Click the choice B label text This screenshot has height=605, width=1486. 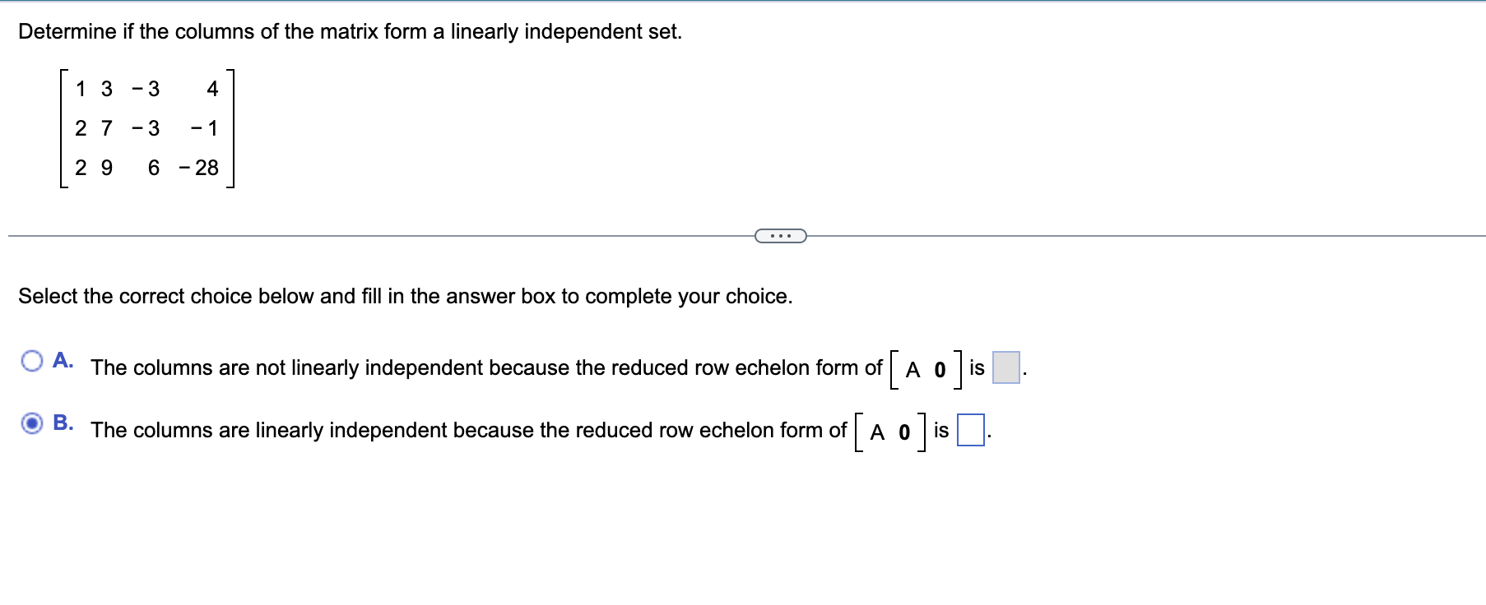(x=63, y=422)
